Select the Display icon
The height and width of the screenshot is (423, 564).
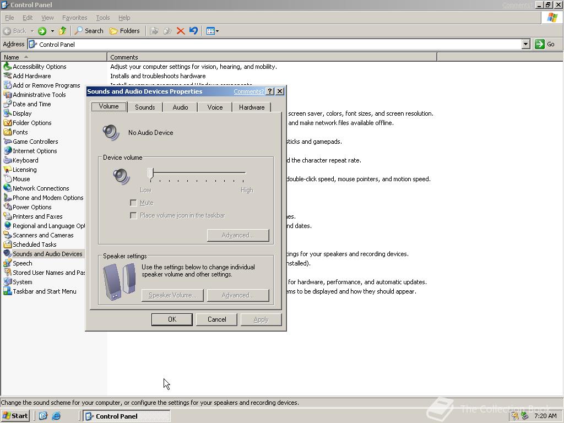pyautogui.click(x=8, y=113)
